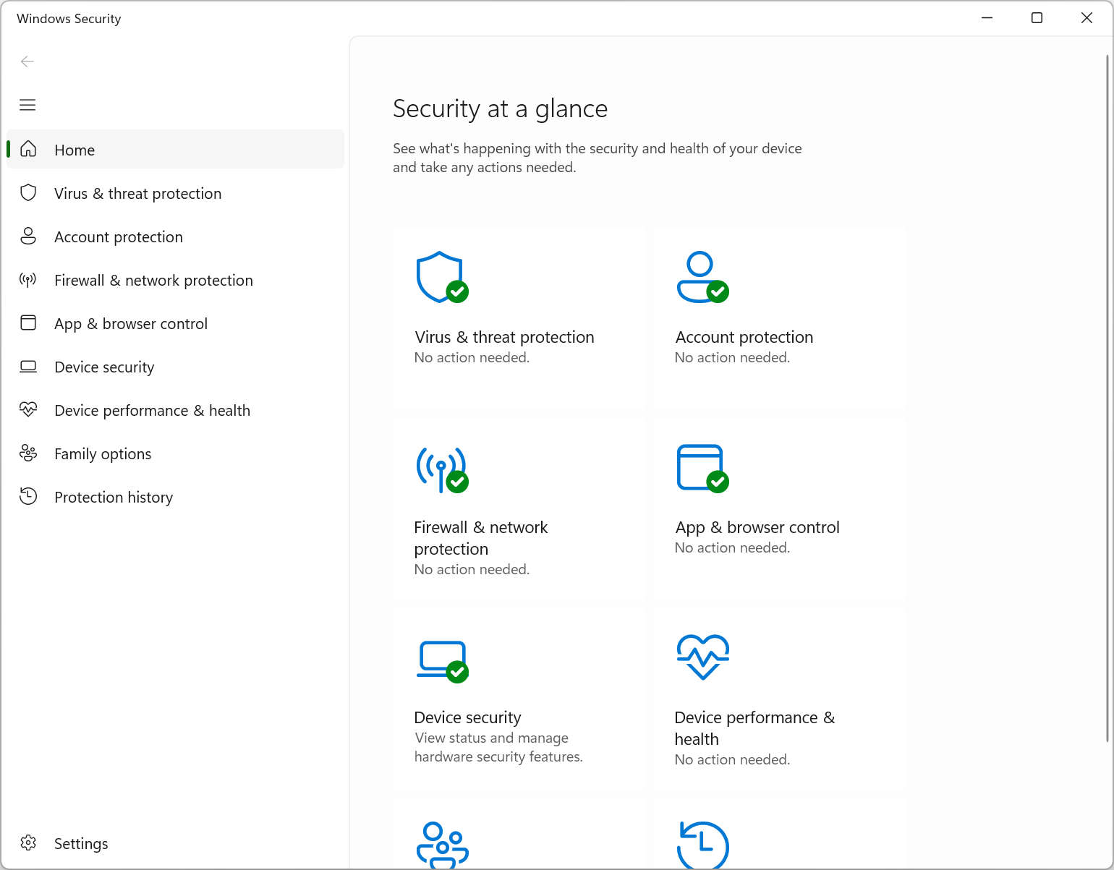Image resolution: width=1114 pixels, height=870 pixels.
Task: Open Virus & threat protection from sidebar
Action: pos(175,193)
